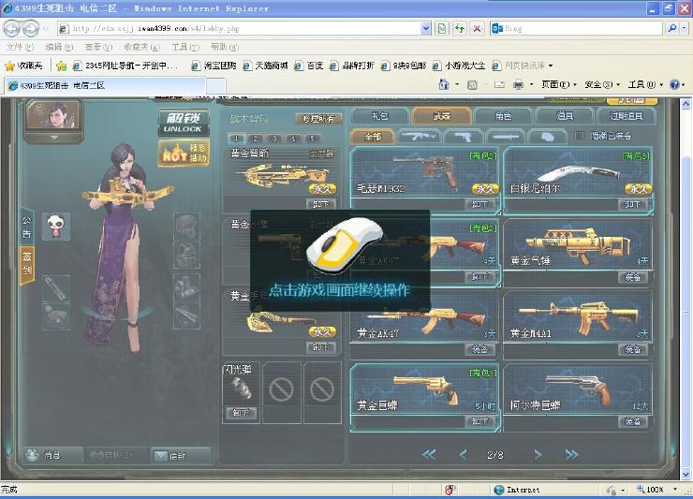This screenshot has height=499, width=693.
Task: Open the side announcement (公告) tab
Action: pos(26,226)
